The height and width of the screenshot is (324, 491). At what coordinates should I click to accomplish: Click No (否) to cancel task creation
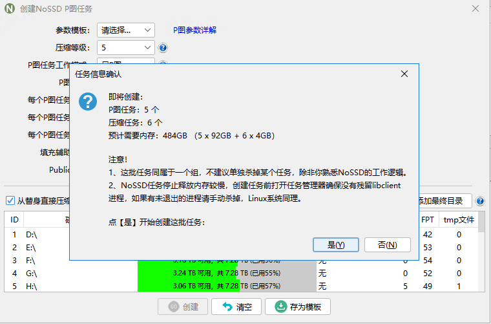(x=387, y=244)
